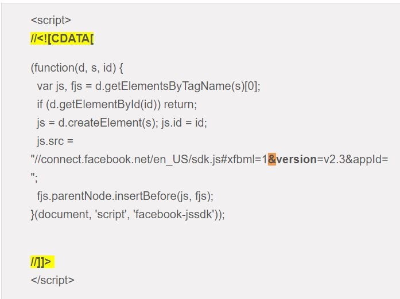The width and height of the screenshot is (400, 299).
Task: Click the js.src = assignment line
Action: pos(55,141)
